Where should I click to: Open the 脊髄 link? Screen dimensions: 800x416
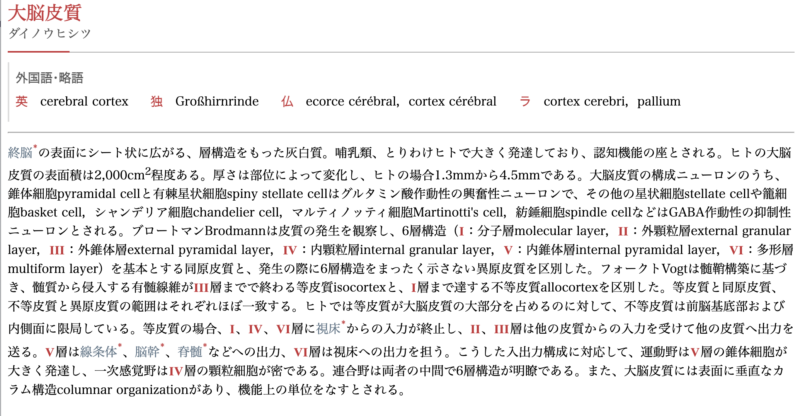click(x=190, y=352)
